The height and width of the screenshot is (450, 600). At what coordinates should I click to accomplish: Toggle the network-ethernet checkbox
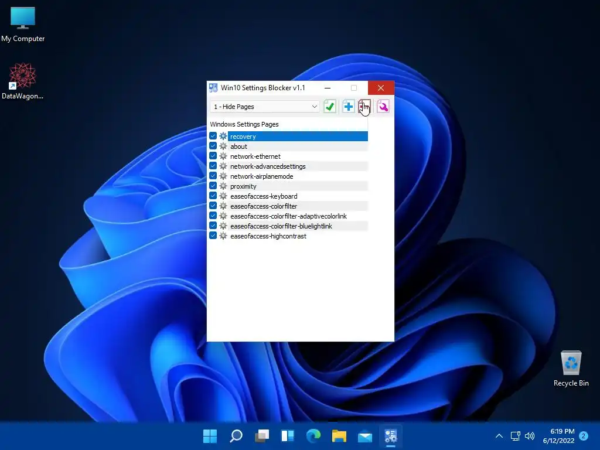[x=213, y=156]
